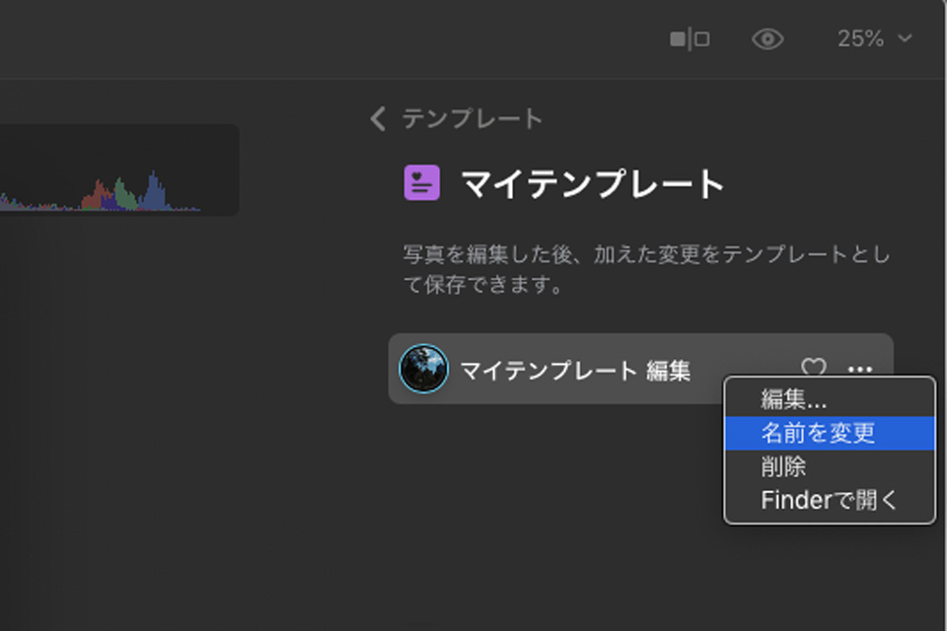Choose Finderで開く menu item
The image size is (947, 631).
[830, 500]
